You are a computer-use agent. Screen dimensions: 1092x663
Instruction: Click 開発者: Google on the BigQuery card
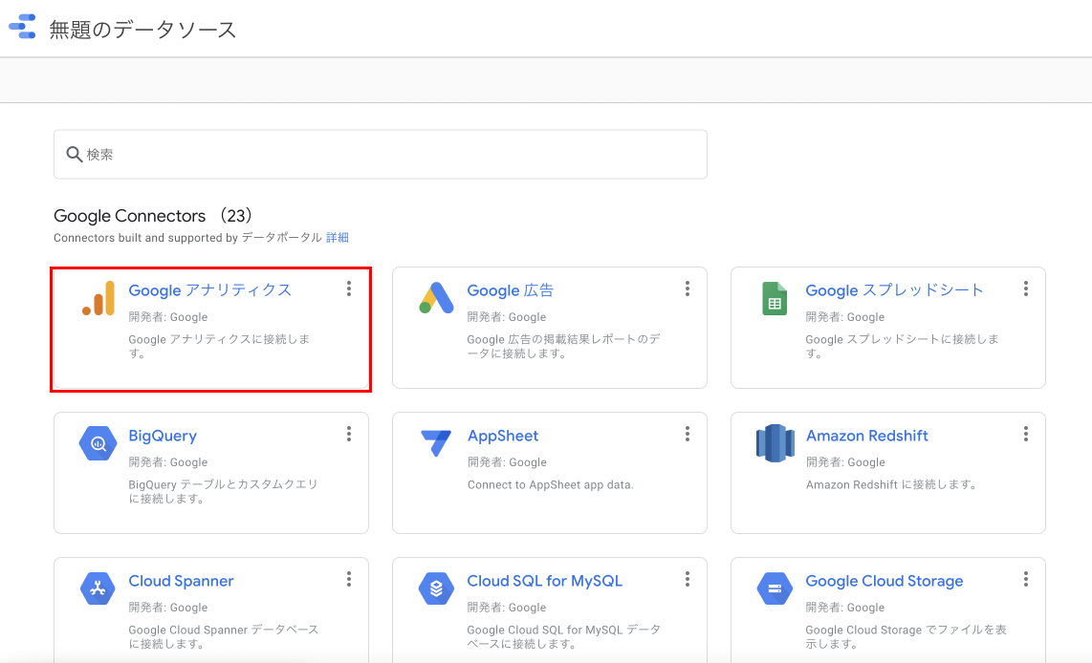[168, 462]
